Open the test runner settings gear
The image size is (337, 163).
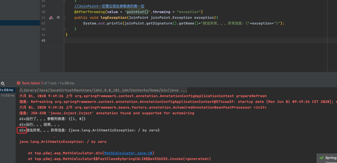[2, 83]
